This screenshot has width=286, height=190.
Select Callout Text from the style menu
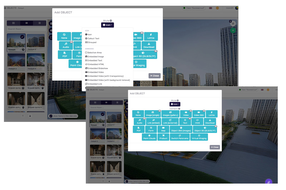click(93, 38)
